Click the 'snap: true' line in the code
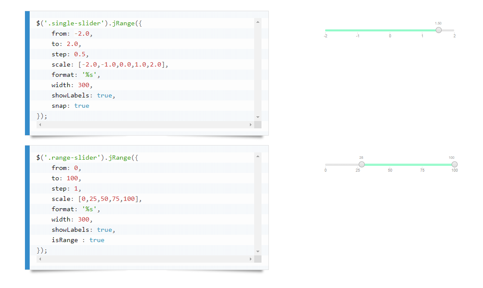 coord(70,106)
